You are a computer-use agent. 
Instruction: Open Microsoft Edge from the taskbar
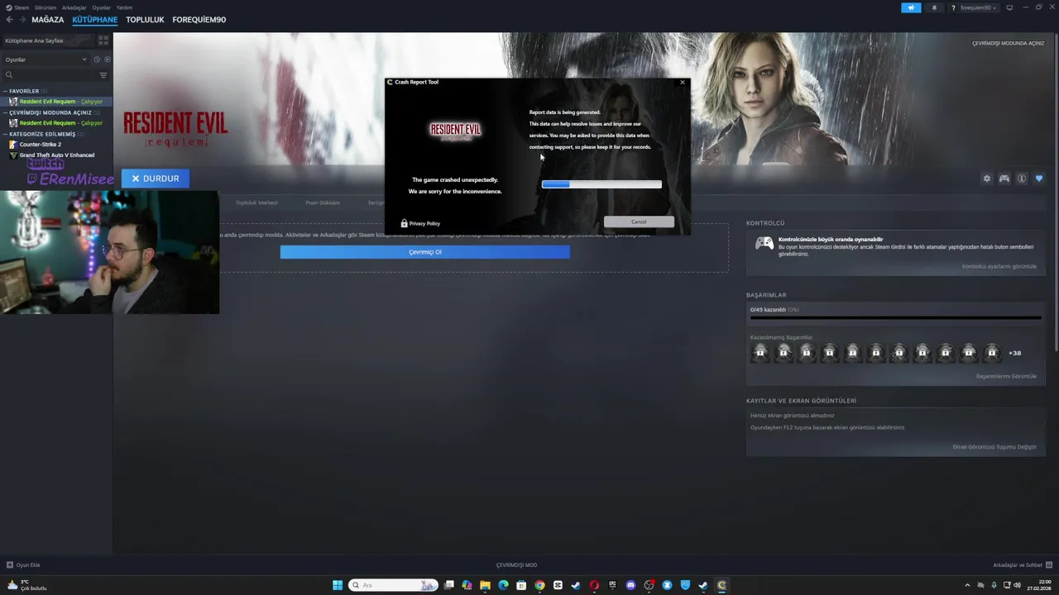[503, 585]
